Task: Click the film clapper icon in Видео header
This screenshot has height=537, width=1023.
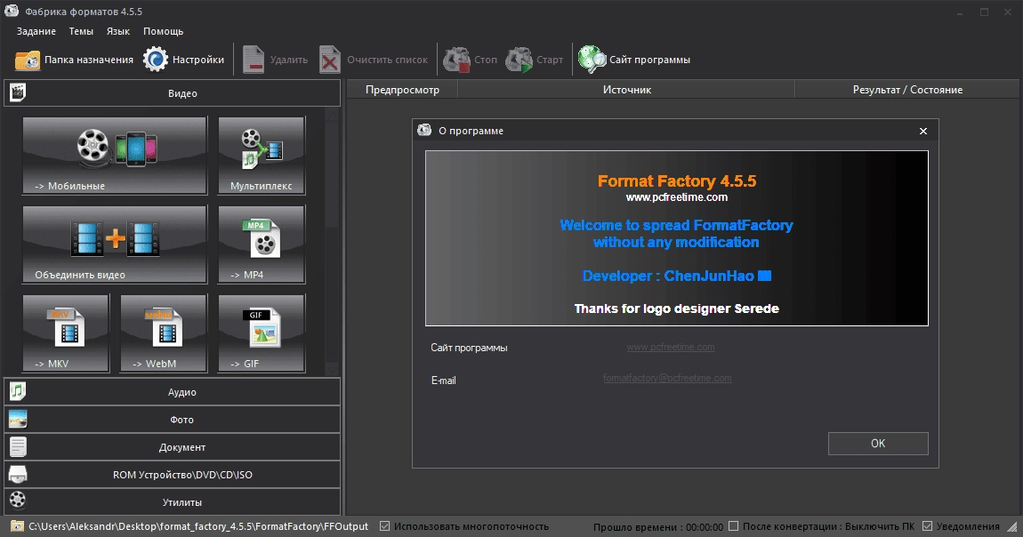Action: click(x=18, y=92)
